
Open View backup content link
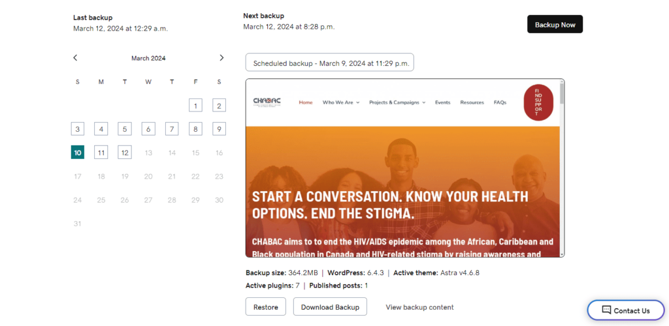pos(419,307)
